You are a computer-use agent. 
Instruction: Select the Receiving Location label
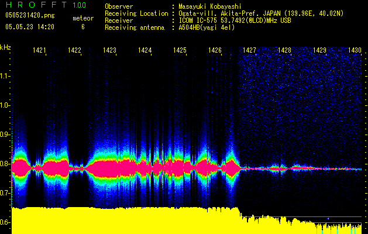[x=136, y=13]
